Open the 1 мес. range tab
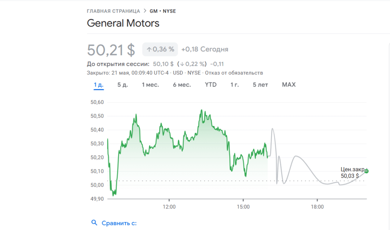The height and width of the screenshot is (230, 390). click(150, 85)
